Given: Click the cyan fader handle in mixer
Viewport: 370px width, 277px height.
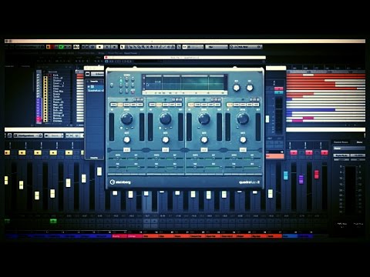Looking at the screenshot, I should point(286,175).
